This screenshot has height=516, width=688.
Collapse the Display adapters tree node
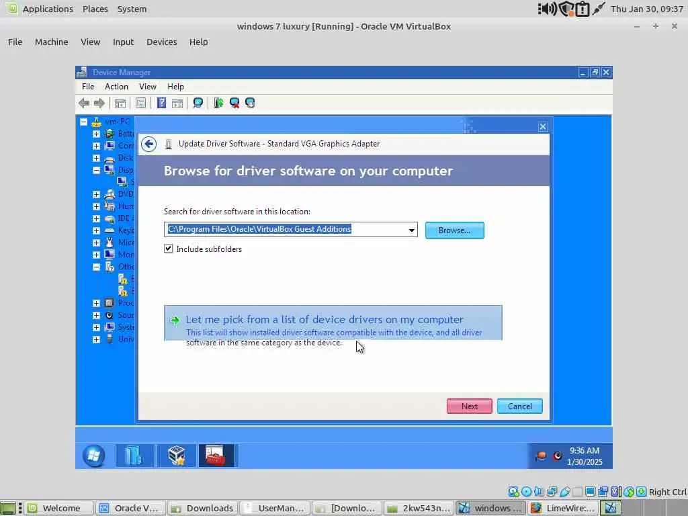tap(96, 170)
